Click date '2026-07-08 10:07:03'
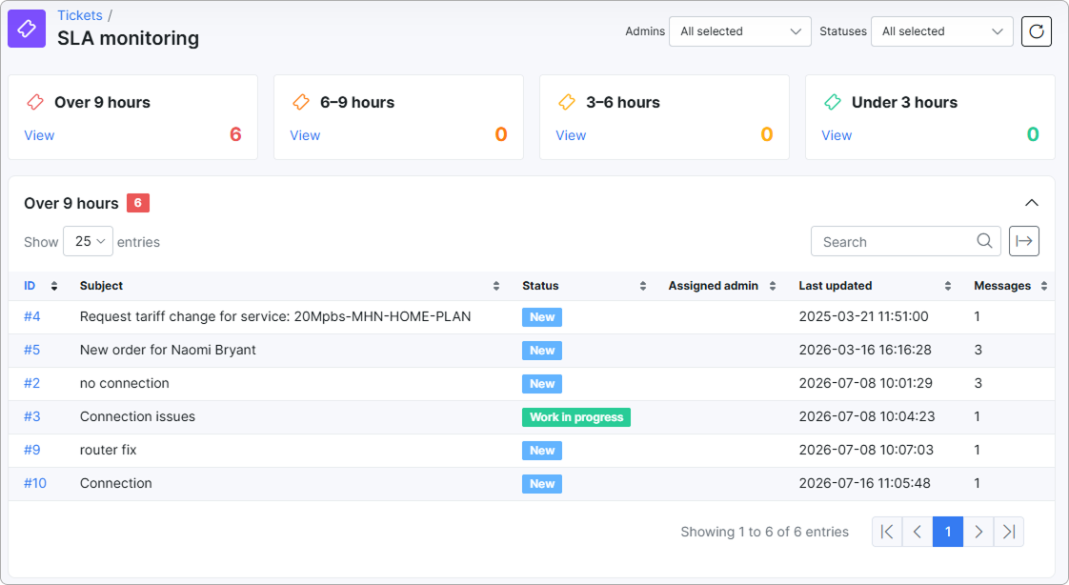The height and width of the screenshot is (585, 1069). (866, 450)
